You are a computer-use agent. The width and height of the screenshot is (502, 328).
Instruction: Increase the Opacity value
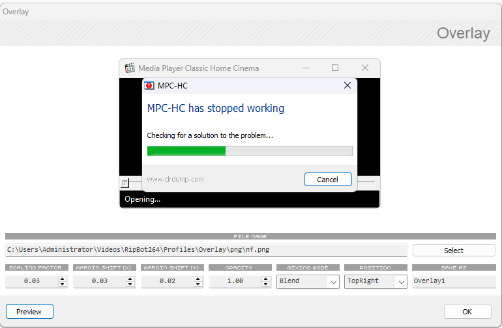266,279
